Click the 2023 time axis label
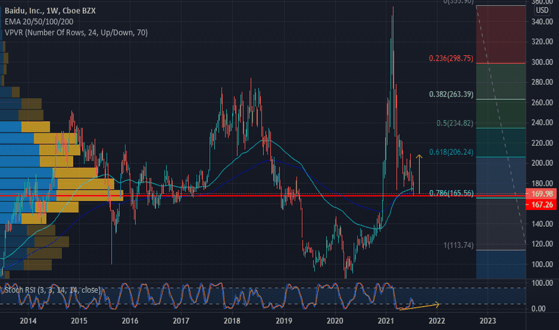Image resolution: width=559 pixels, height=330 pixels. point(488,321)
